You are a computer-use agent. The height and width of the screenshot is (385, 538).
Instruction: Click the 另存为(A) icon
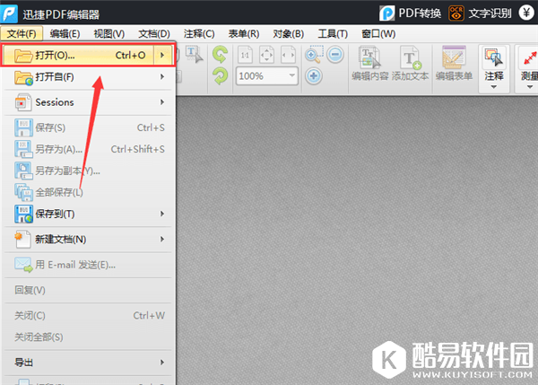click(23, 149)
